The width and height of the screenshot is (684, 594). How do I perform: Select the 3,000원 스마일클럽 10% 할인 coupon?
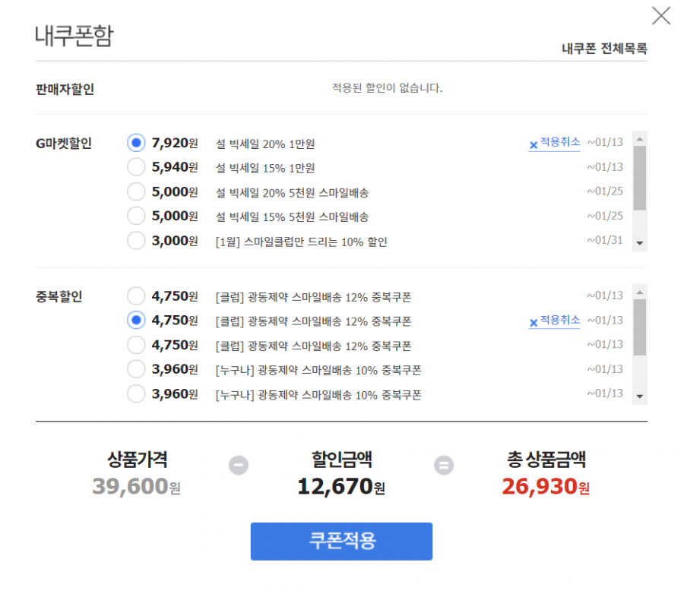136,240
